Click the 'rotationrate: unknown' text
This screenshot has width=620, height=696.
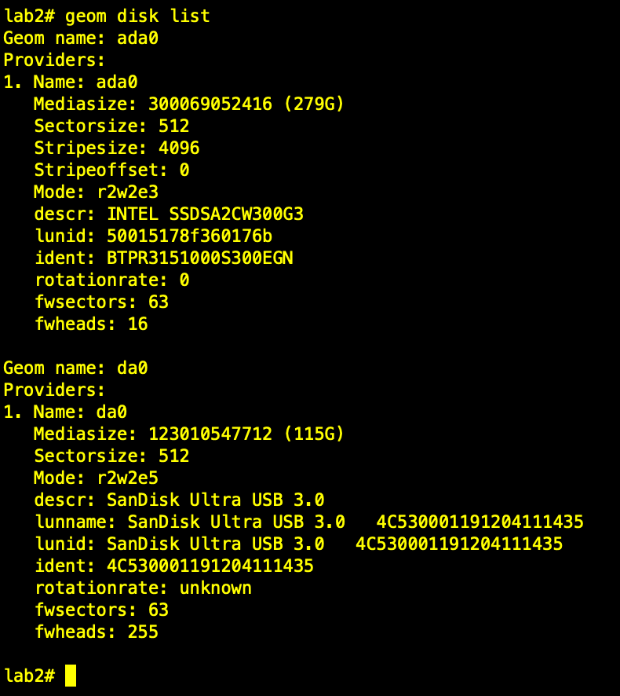click(143, 588)
